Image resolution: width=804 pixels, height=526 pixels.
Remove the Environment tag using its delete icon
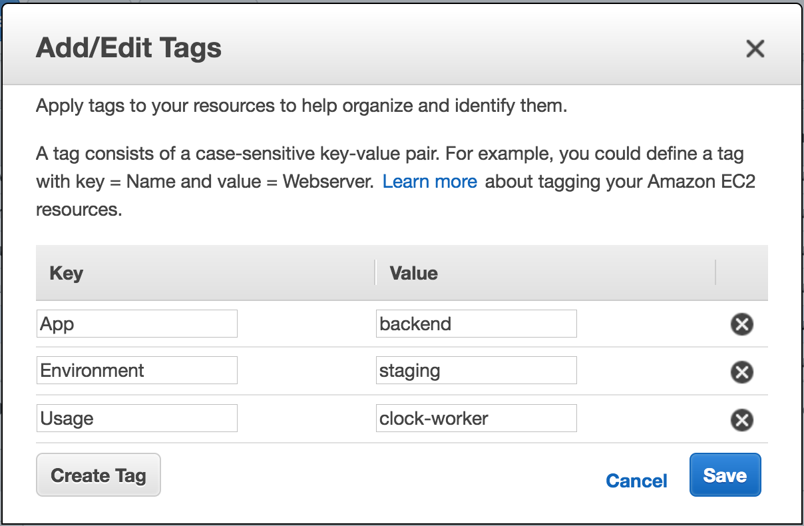pyautogui.click(x=741, y=372)
